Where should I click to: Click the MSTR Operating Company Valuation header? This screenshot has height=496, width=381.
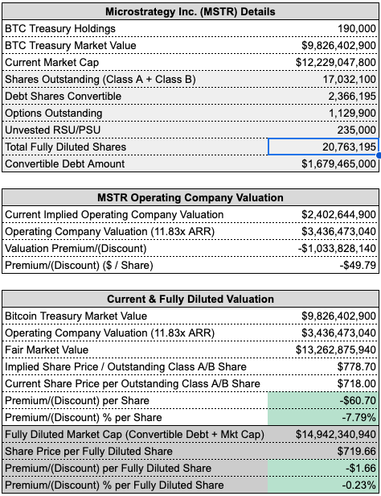[x=190, y=198]
